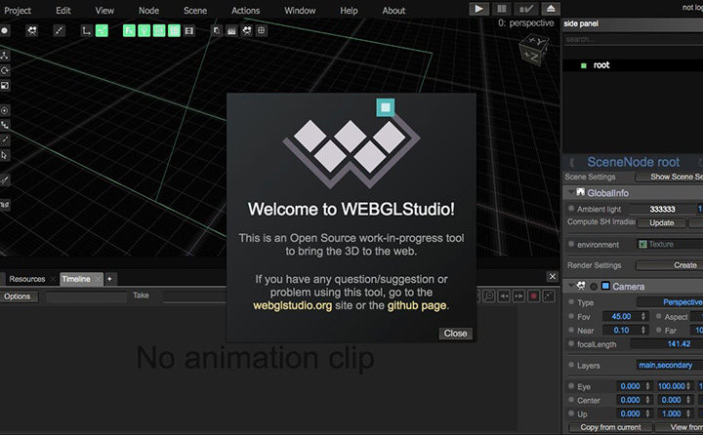Click the film-strip icon after green grid
The image size is (703, 435).
pyautogui.click(x=189, y=30)
